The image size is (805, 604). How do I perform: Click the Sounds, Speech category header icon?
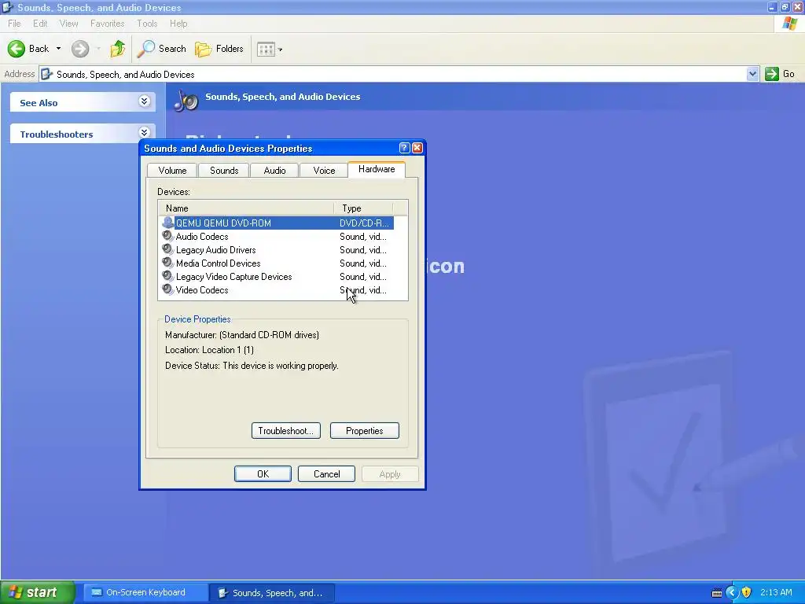tap(186, 100)
